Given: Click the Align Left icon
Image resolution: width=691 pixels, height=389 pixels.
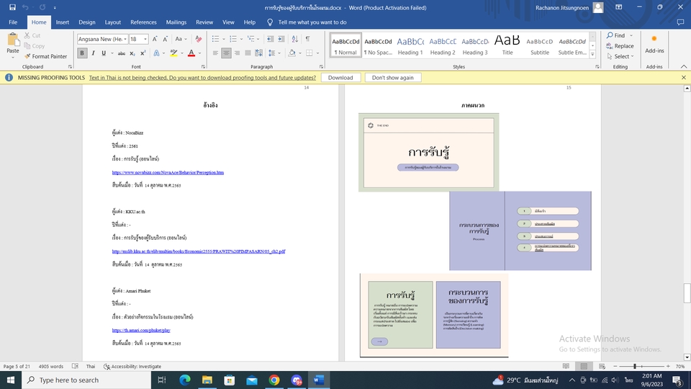Looking at the screenshot, I should (x=215, y=53).
